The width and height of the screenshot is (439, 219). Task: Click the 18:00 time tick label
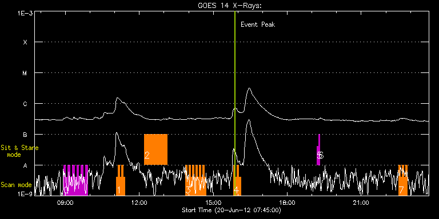click(288, 202)
